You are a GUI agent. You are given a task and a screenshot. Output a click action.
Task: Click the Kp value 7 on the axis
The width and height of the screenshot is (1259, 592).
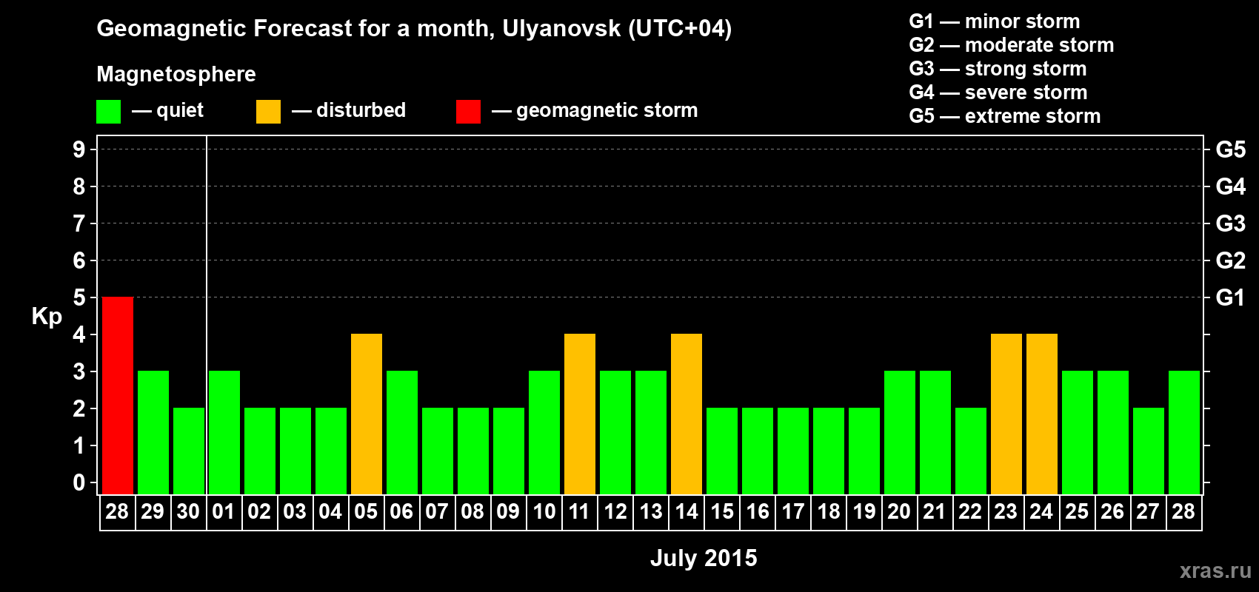(79, 223)
